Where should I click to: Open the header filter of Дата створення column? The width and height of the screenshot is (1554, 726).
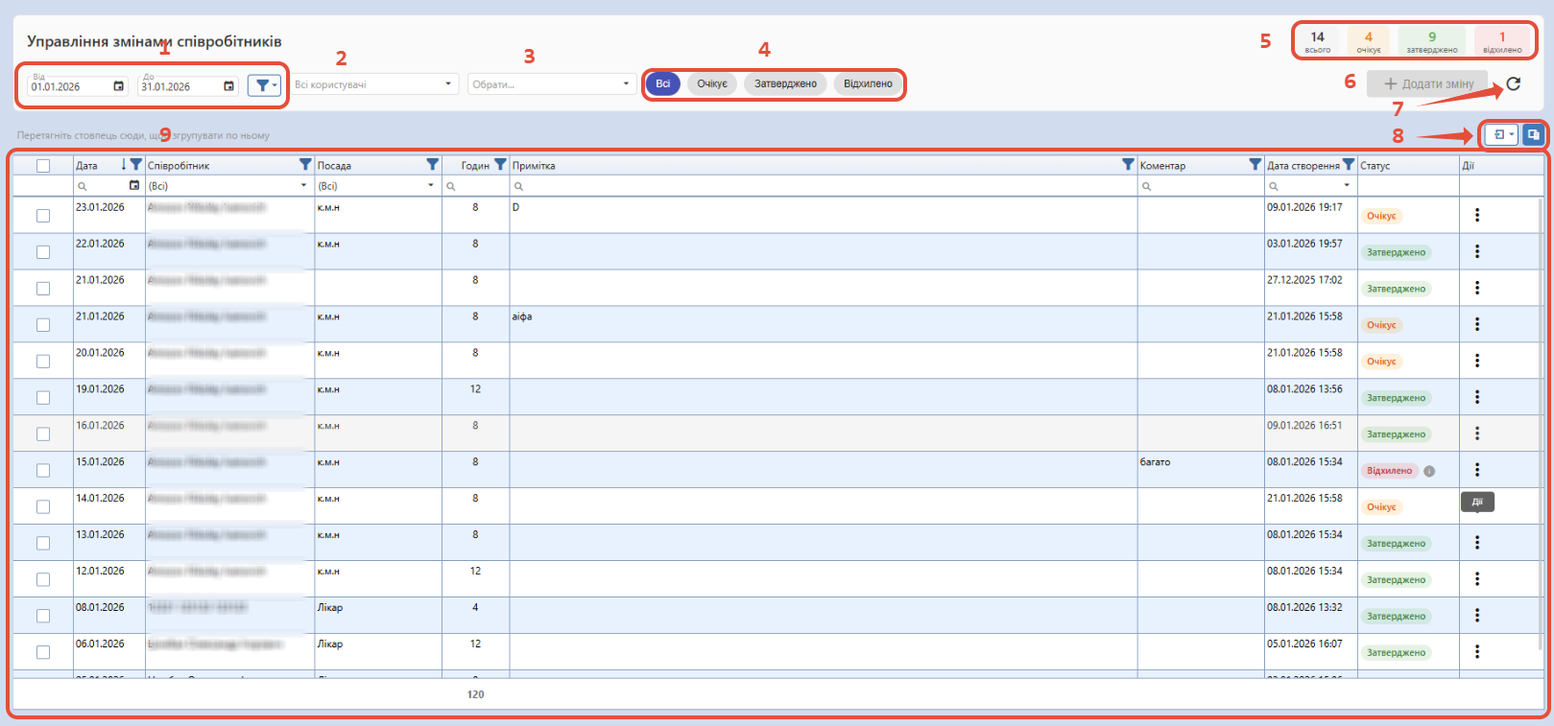[x=1349, y=165]
